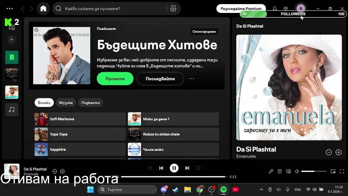Open connect to a device
The height and width of the screenshot is (196, 348).
coord(288,171)
